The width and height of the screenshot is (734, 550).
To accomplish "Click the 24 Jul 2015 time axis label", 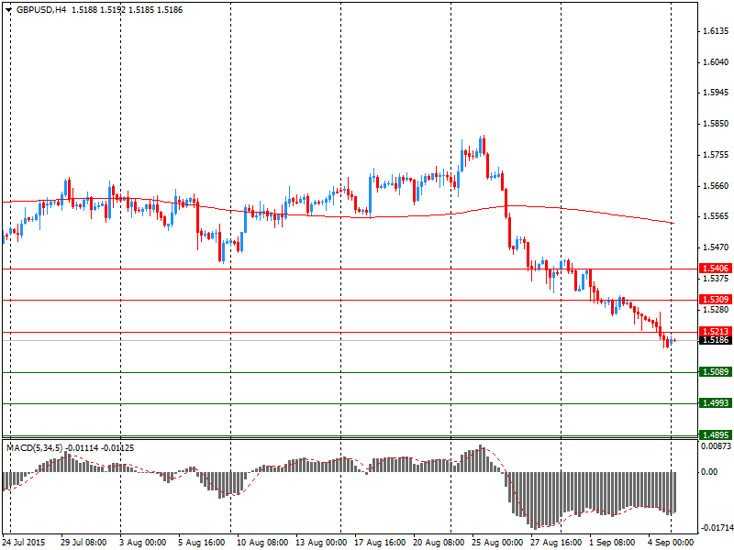I will point(25,543).
